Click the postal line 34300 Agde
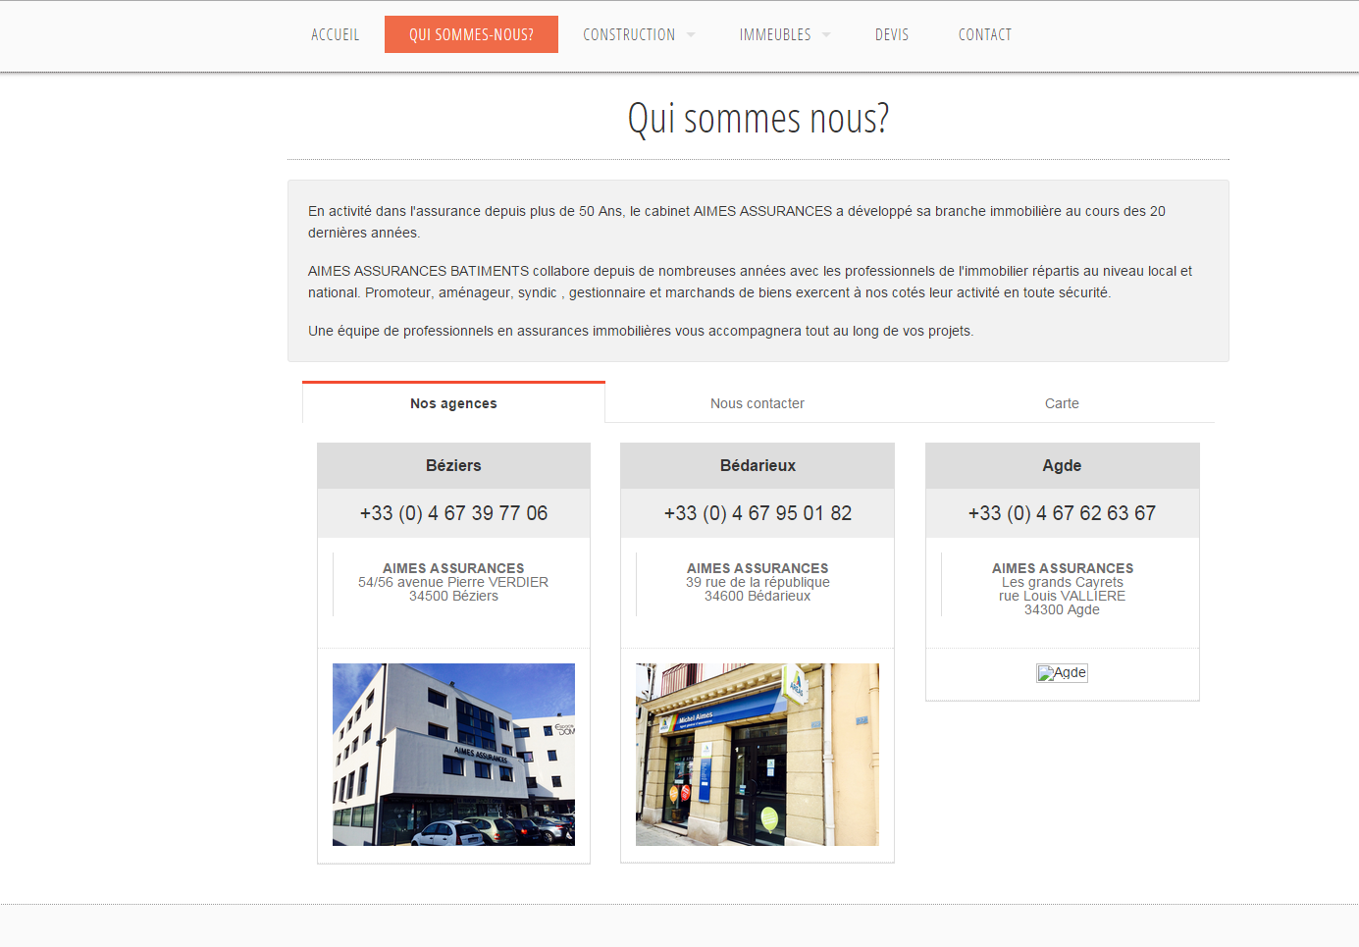1359x947 pixels. (x=1062, y=609)
